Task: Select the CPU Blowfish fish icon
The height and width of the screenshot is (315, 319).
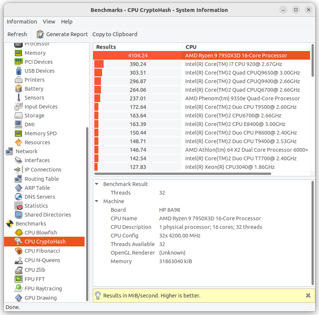Action: click(x=18, y=233)
